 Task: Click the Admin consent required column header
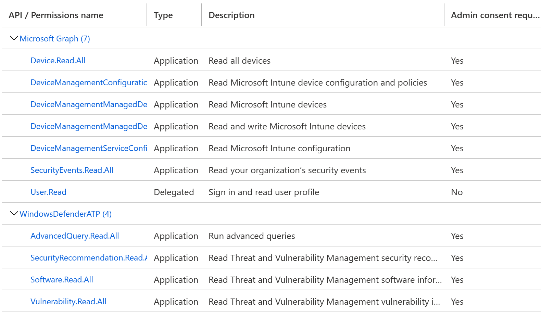click(x=495, y=15)
